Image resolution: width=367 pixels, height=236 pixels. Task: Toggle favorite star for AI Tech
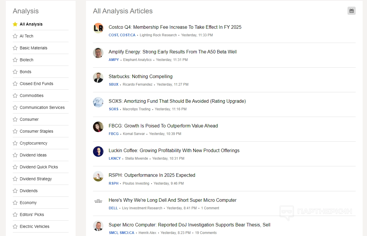coord(15,36)
